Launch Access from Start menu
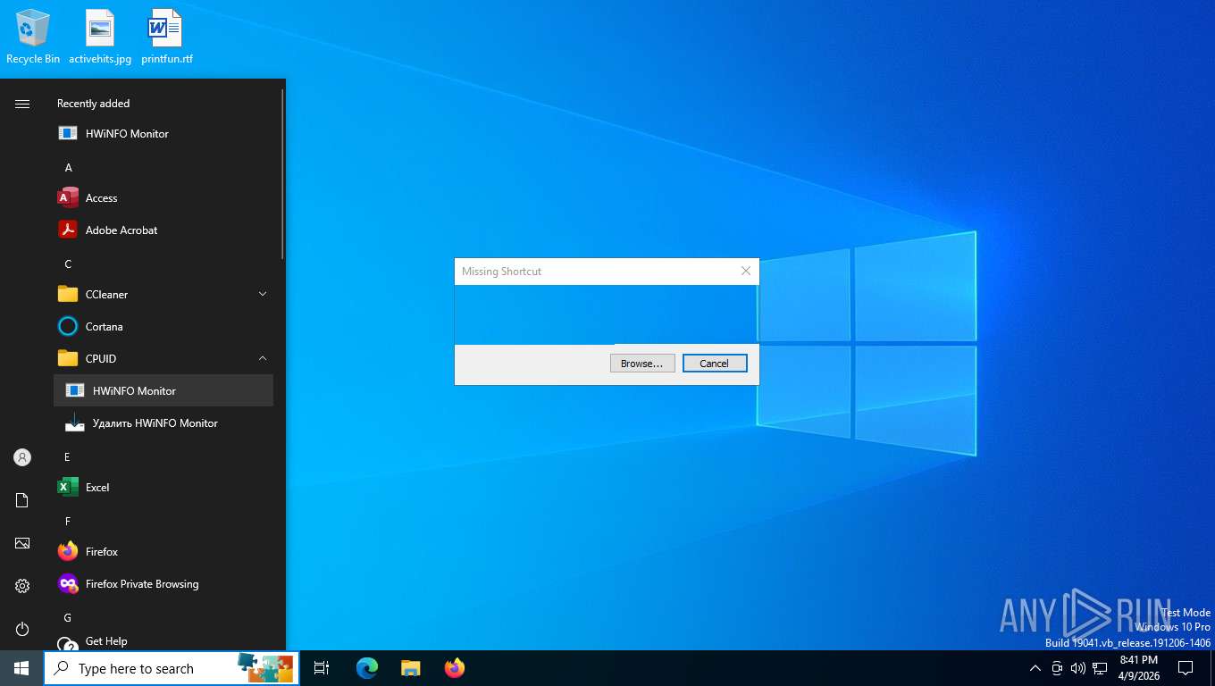Image resolution: width=1215 pixels, height=686 pixels. pos(163,197)
